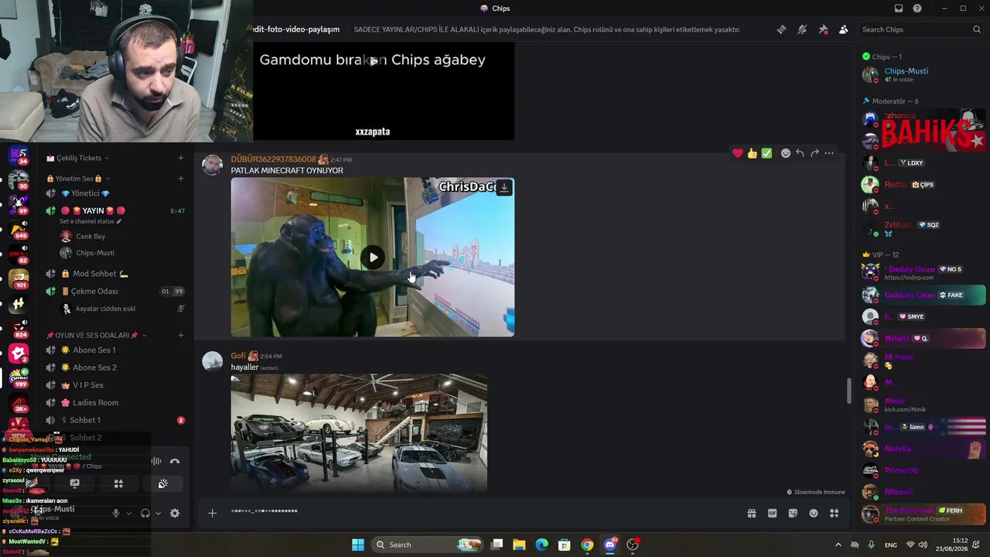Forward the DÜBÜR message
Screen dimensions: 990x557
814,153
